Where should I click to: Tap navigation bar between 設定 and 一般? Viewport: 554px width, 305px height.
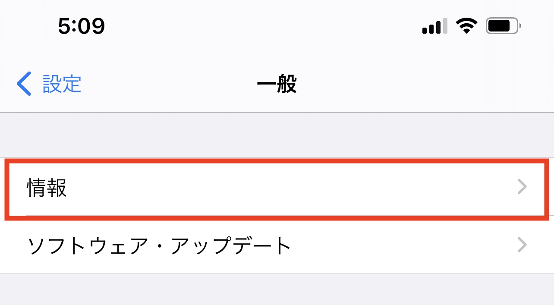pos(168,84)
